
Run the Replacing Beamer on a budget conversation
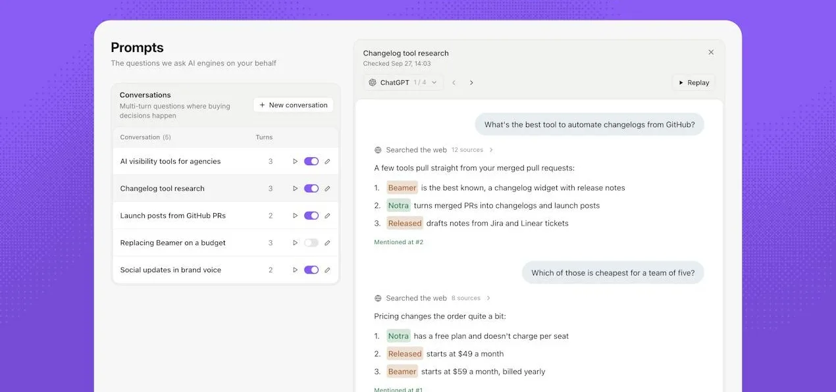pyautogui.click(x=295, y=243)
